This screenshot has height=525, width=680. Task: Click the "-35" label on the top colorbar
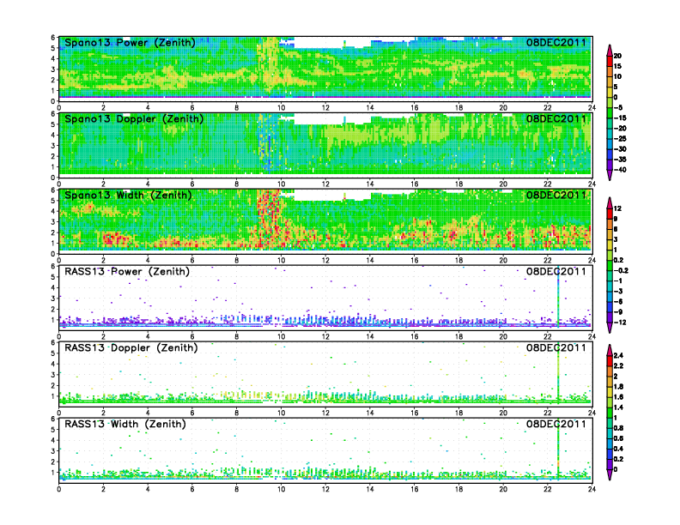click(x=620, y=160)
